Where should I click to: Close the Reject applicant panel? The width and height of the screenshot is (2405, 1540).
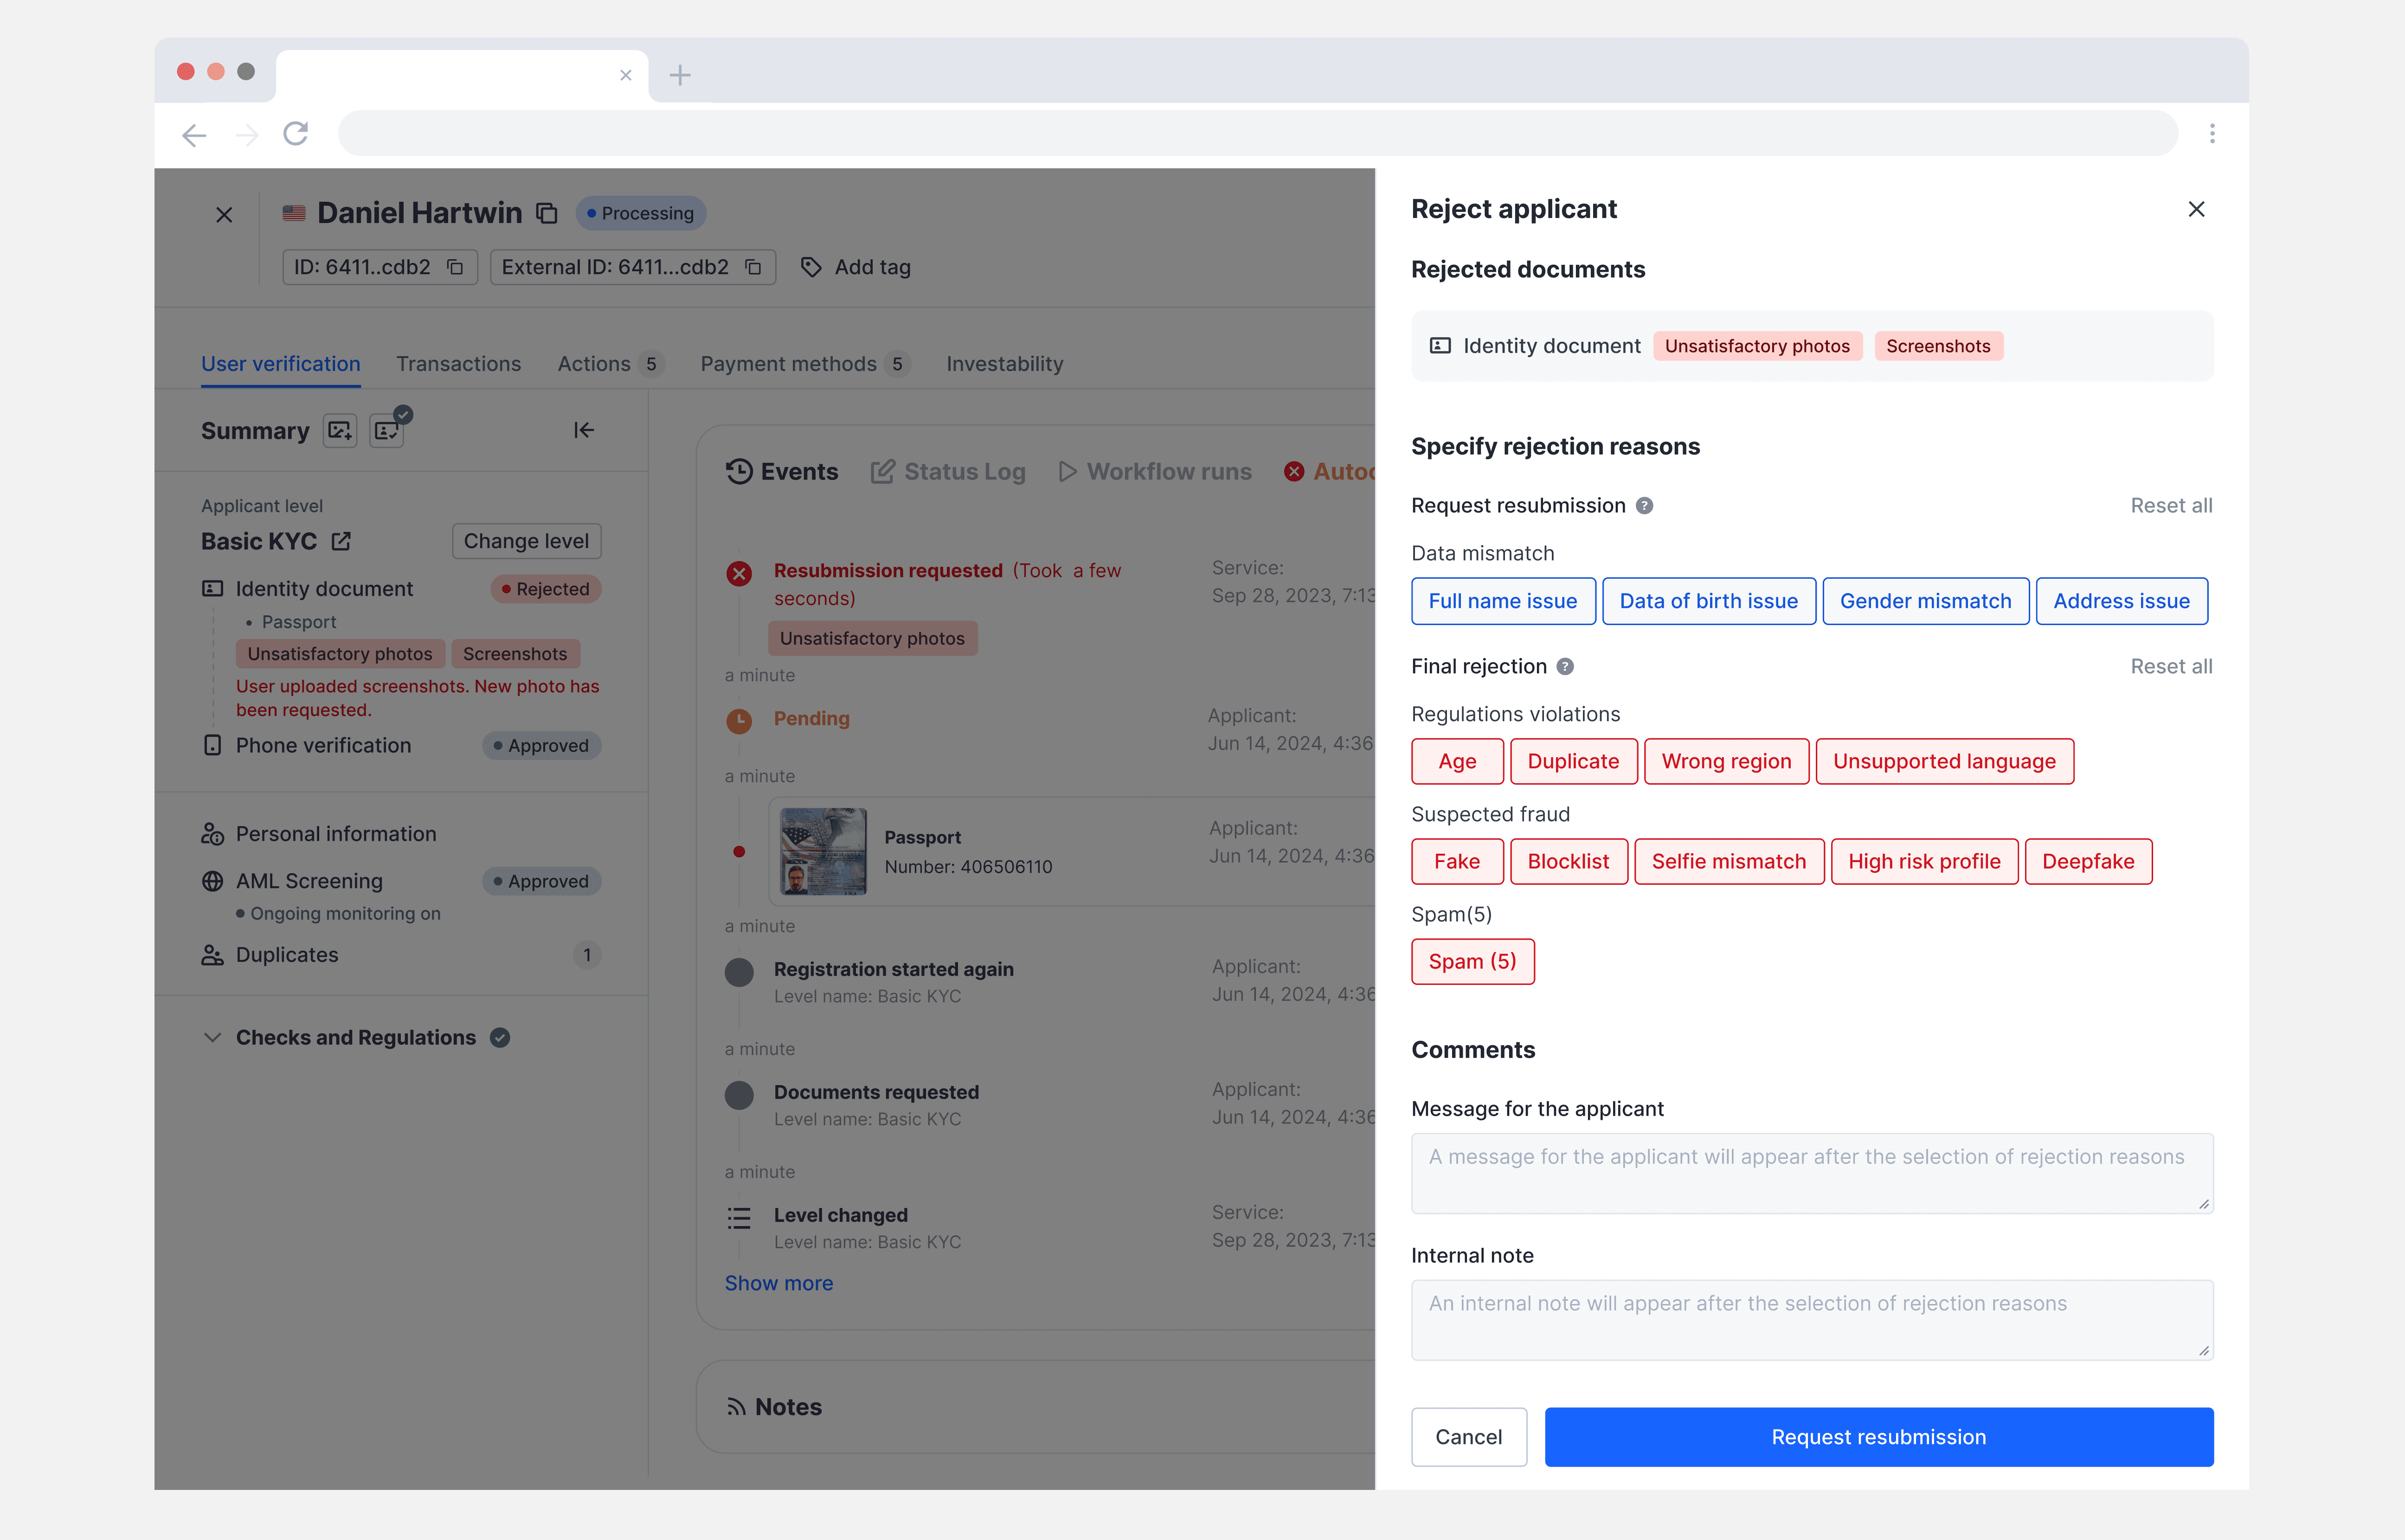click(2196, 209)
